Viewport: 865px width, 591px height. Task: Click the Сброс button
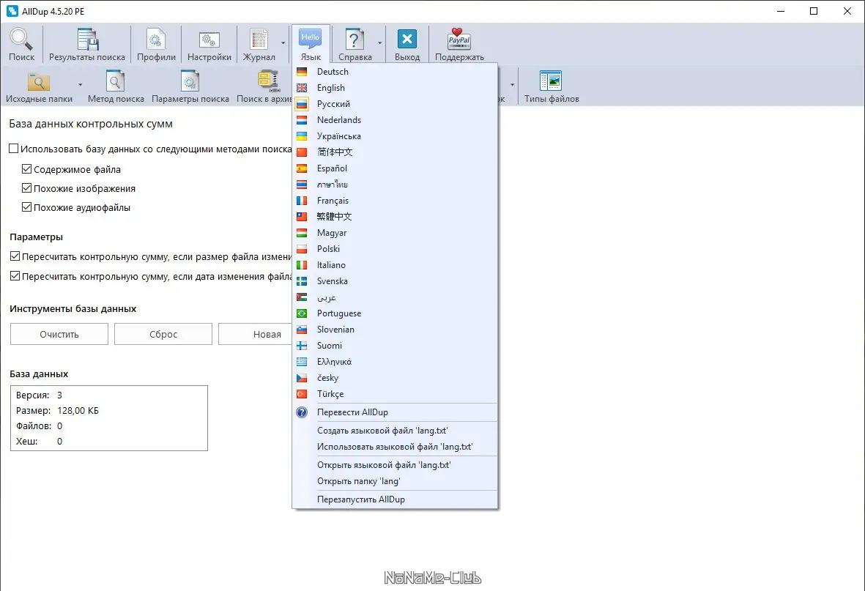[163, 335]
